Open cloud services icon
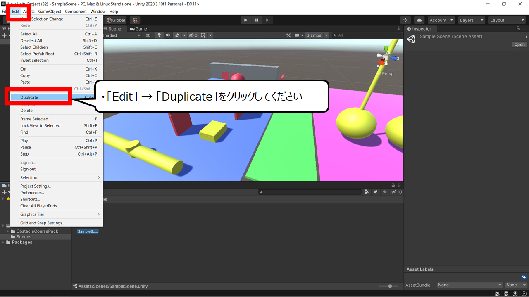Image resolution: width=529 pixels, height=297 pixels. [419, 20]
